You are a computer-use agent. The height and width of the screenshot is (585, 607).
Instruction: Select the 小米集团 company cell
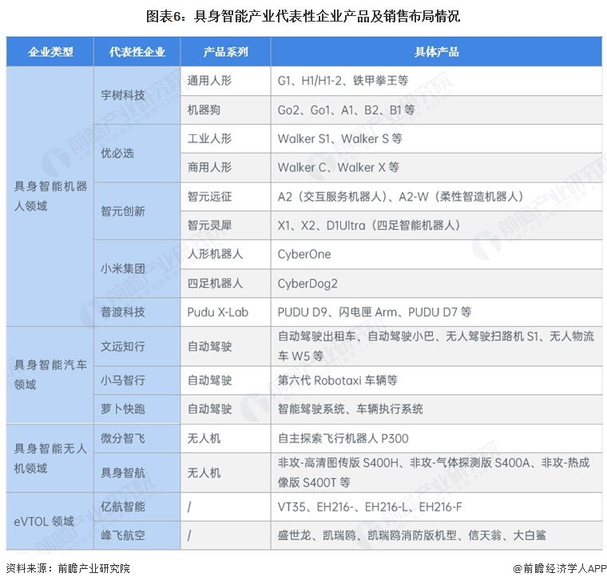pos(137,269)
